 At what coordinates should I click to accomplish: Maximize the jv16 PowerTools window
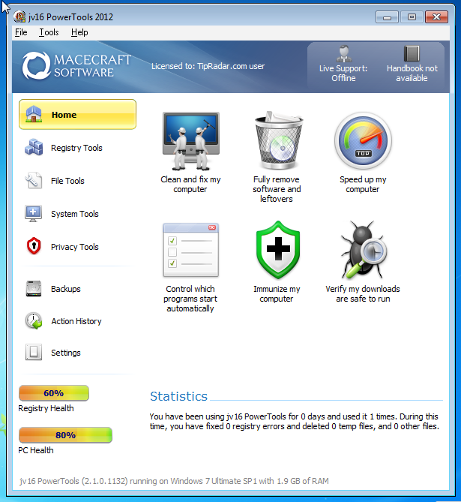coord(412,17)
